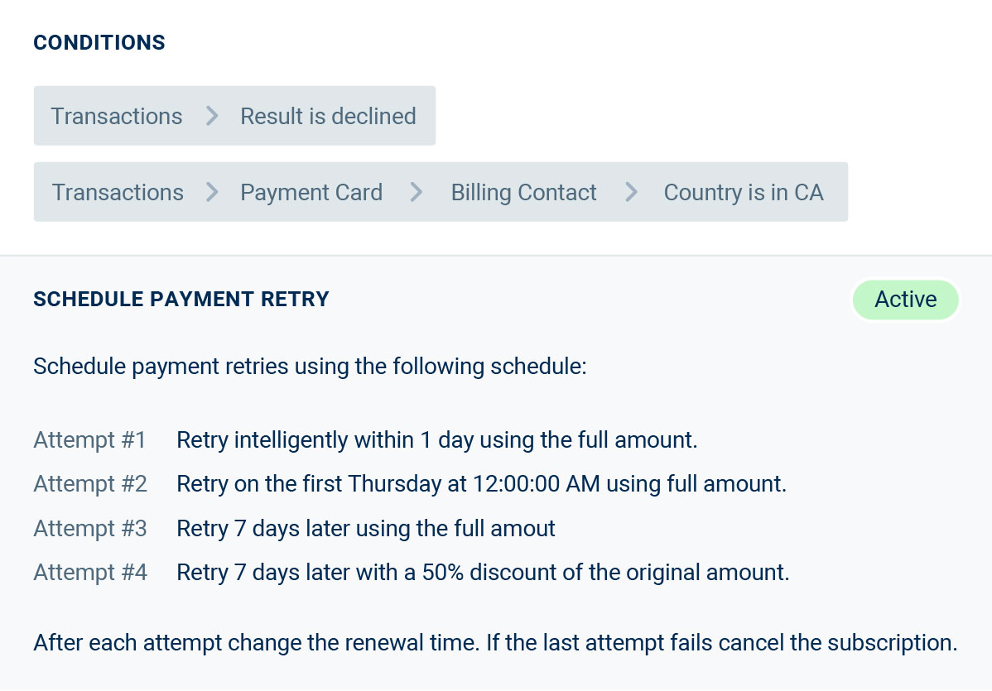Click the chevron before "Payment Card"
This screenshot has height=691, width=992.
(x=212, y=192)
